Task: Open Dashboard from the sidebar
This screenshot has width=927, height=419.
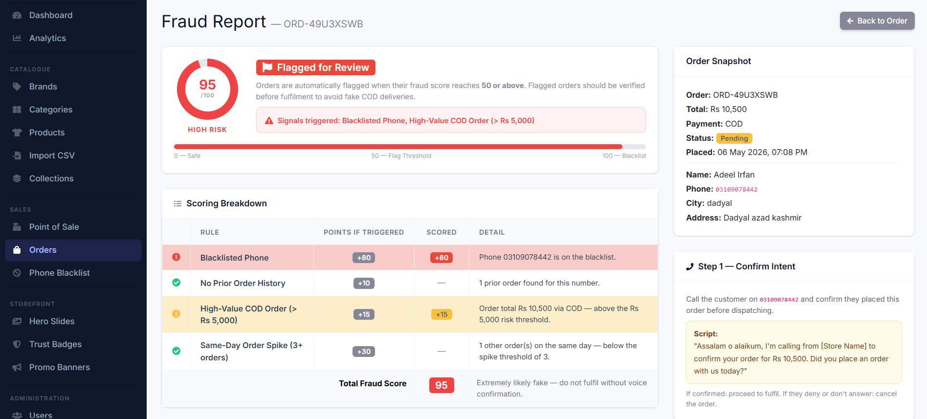Action: click(x=73, y=15)
